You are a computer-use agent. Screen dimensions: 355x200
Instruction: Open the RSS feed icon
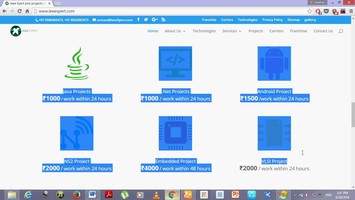163,19
